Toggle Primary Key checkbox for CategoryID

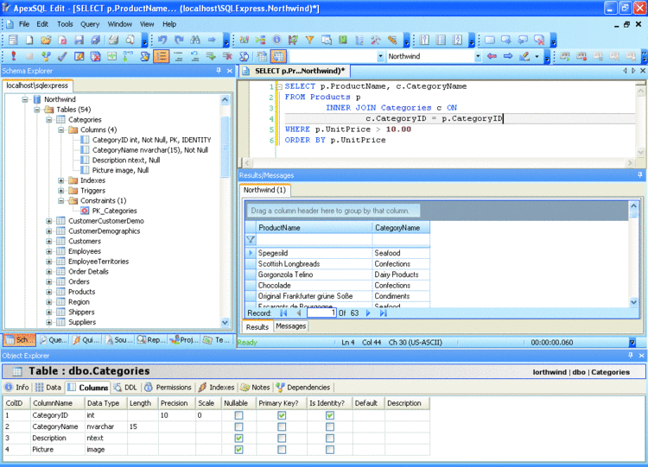[282, 415]
